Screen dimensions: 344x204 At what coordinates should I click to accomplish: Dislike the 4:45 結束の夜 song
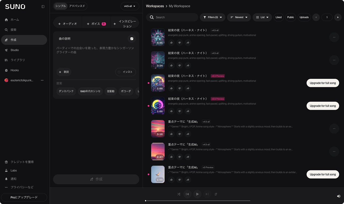[x=180, y=42]
